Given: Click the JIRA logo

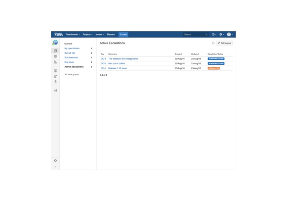Looking at the screenshot, I should point(59,35).
